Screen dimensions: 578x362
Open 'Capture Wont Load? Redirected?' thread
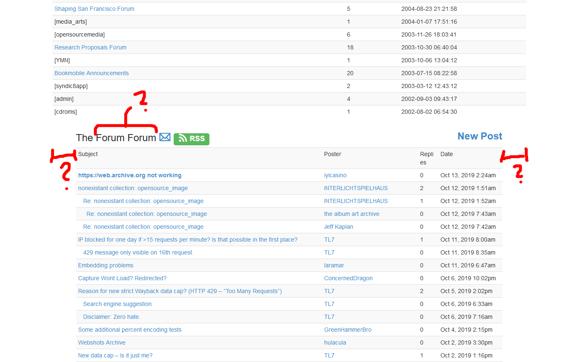pyautogui.click(x=122, y=278)
